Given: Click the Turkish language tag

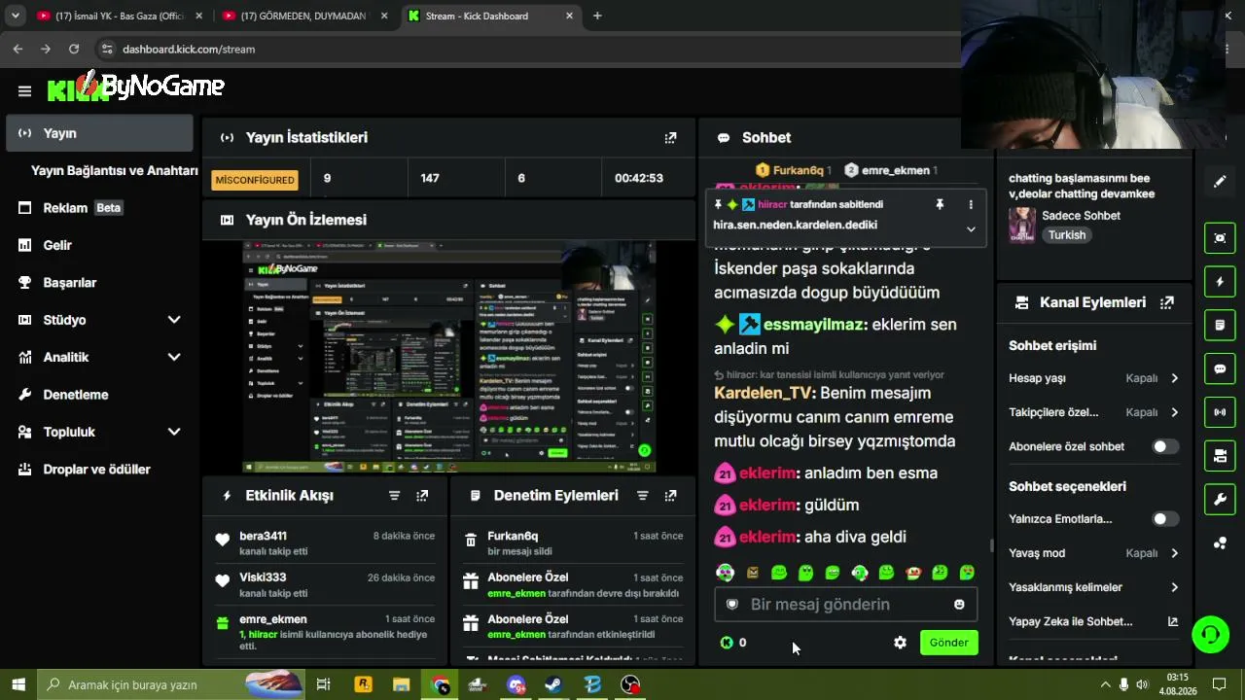Looking at the screenshot, I should tap(1067, 235).
